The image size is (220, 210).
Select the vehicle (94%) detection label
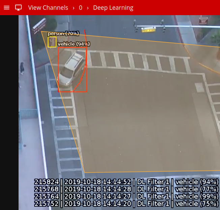(x=74, y=44)
